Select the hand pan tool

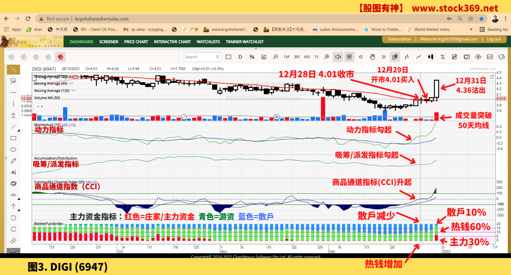[372, 57]
